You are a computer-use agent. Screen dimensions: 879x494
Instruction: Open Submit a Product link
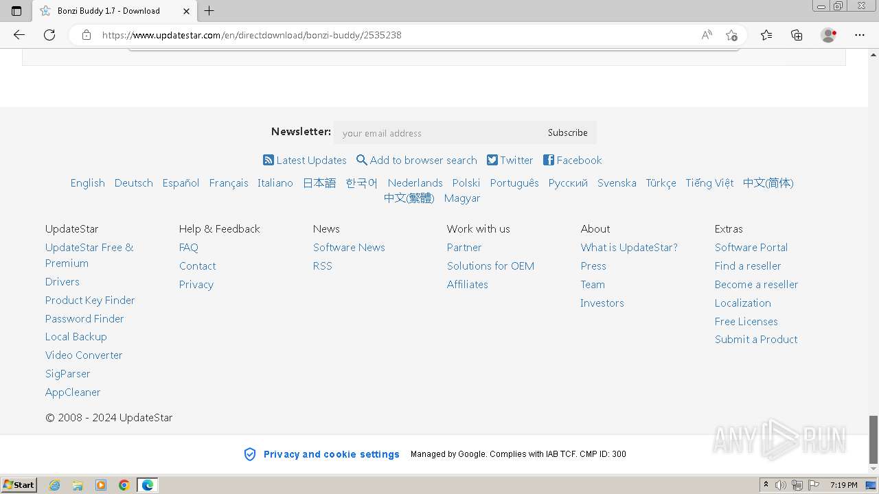[756, 339]
